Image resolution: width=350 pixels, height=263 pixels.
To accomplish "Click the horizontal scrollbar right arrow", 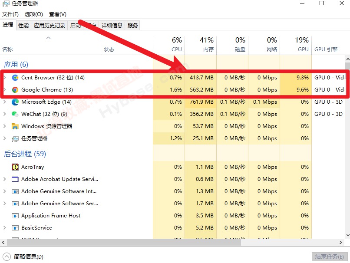I will click(340, 242).
